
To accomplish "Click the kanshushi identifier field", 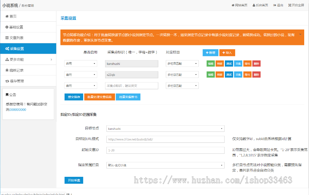I will click(x=131, y=64).
